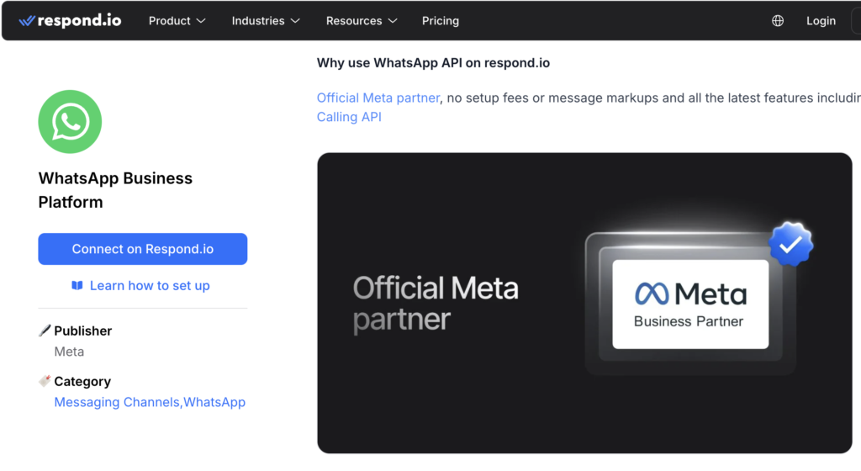
Task: Open the Official Meta partner link
Action: [x=378, y=98]
